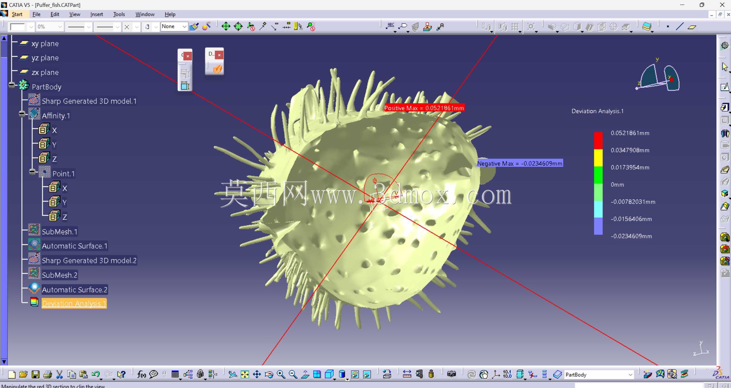Open the Edit menu
Image resolution: width=731 pixels, height=388 pixels.
55,14
